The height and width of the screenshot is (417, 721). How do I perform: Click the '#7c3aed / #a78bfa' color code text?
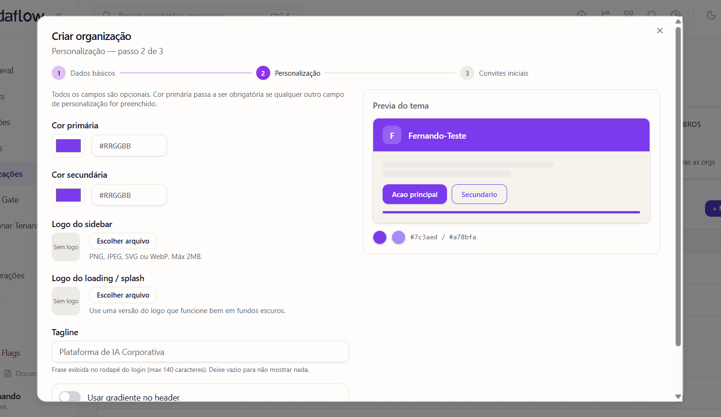[x=443, y=237]
